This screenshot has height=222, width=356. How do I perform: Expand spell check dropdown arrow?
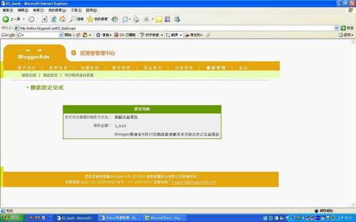coord(162,35)
